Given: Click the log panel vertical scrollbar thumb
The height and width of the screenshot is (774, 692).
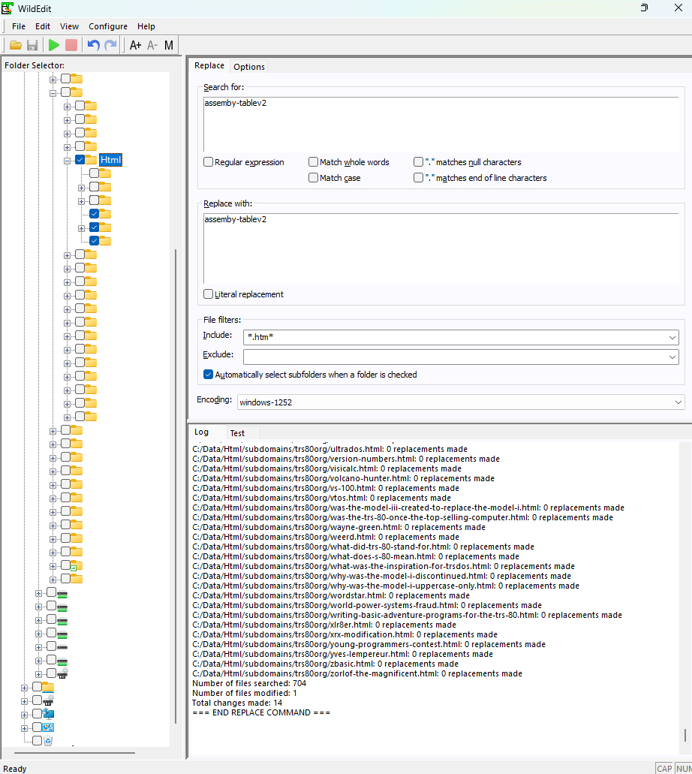Looking at the screenshot, I should 686,734.
